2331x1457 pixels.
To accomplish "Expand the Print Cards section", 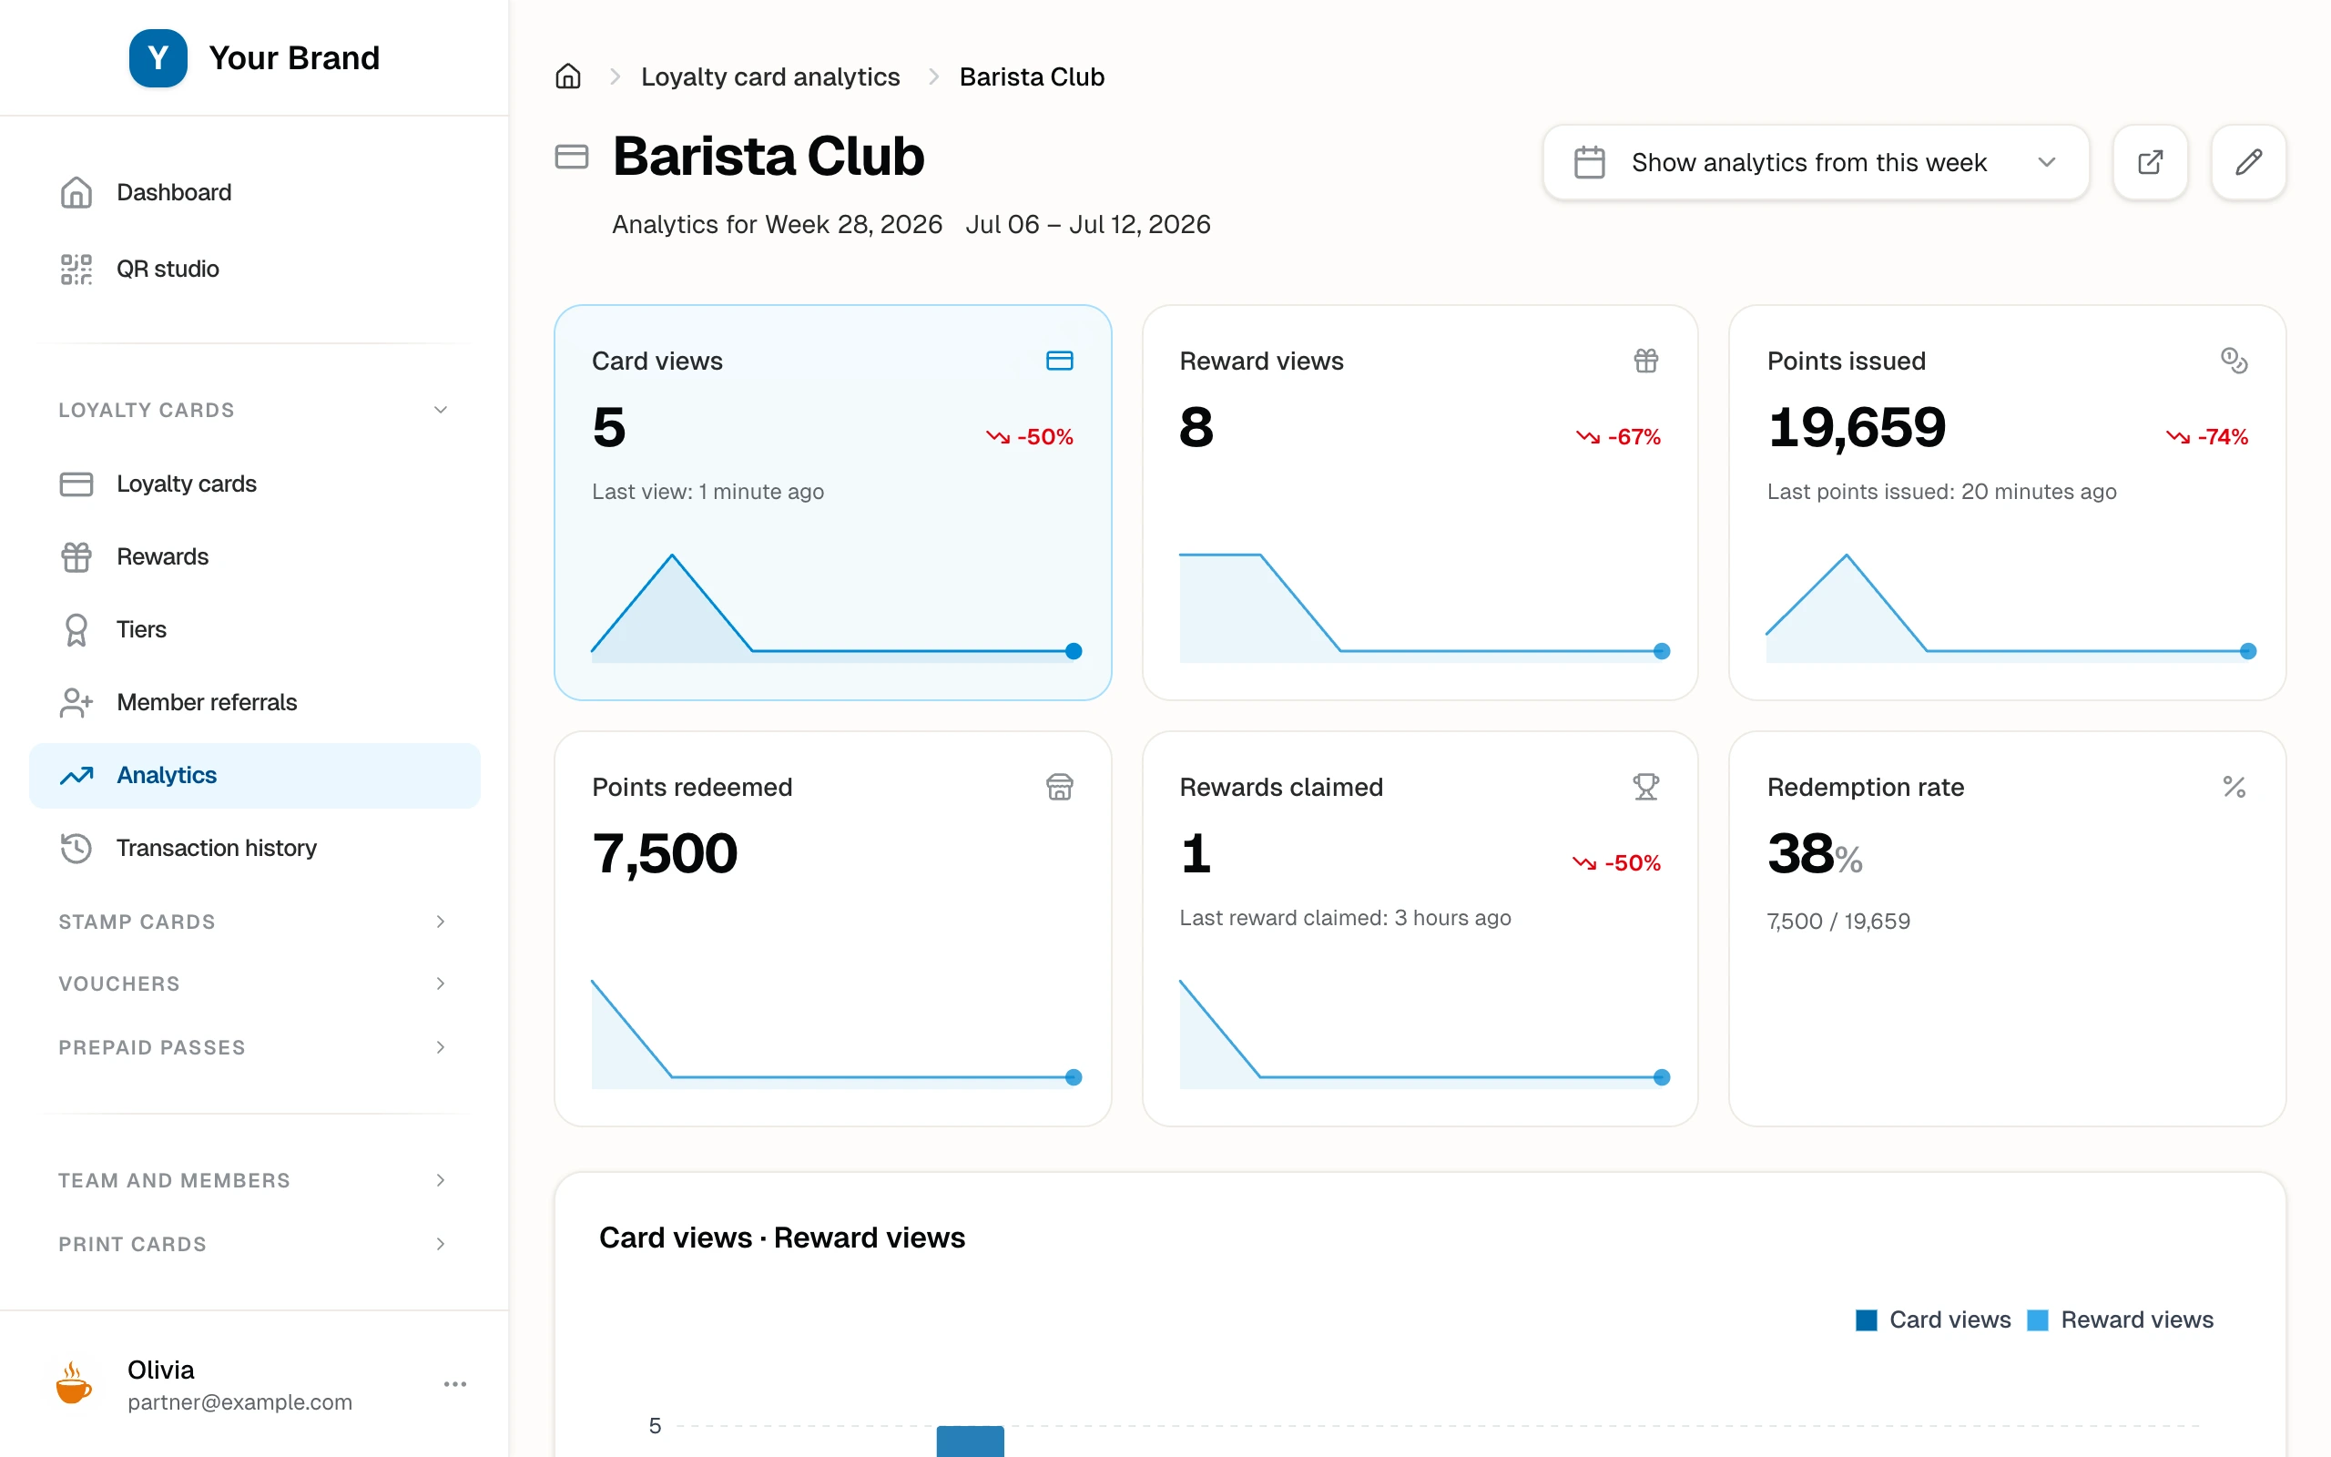I will click(440, 1243).
